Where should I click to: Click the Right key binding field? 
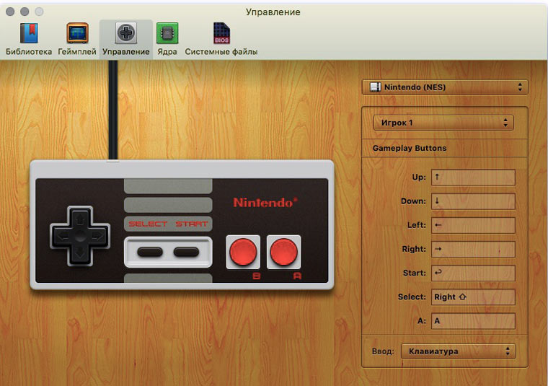pyautogui.click(x=473, y=249)
